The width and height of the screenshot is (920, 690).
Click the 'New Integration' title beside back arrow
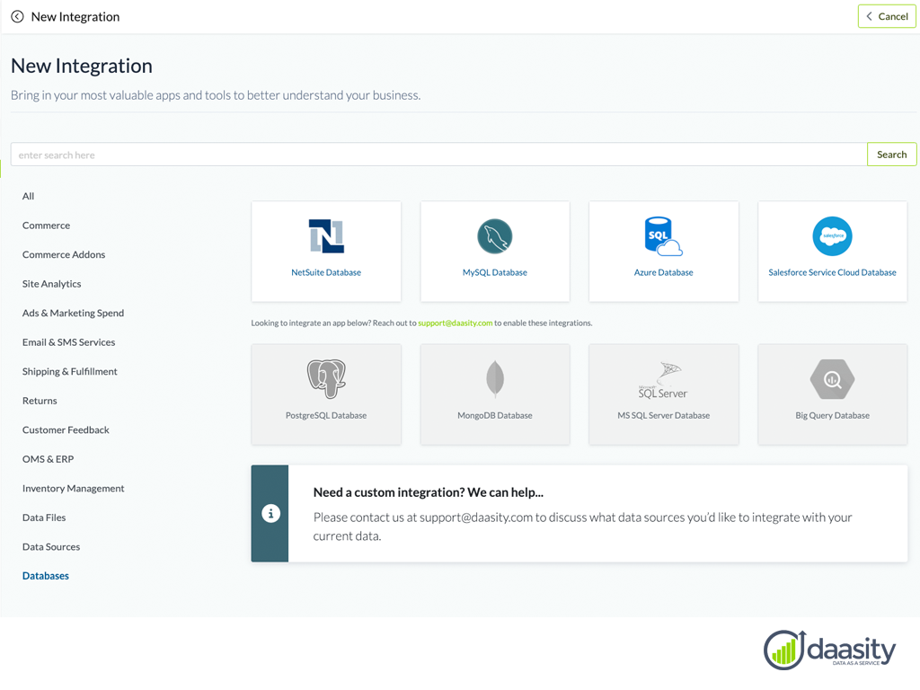(75, 16)
